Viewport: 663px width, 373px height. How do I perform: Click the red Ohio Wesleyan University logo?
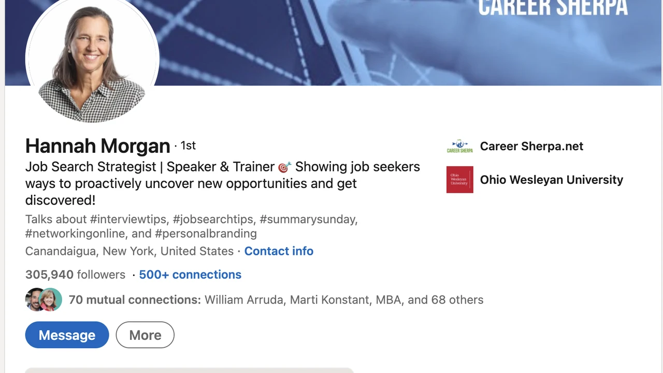460,180
